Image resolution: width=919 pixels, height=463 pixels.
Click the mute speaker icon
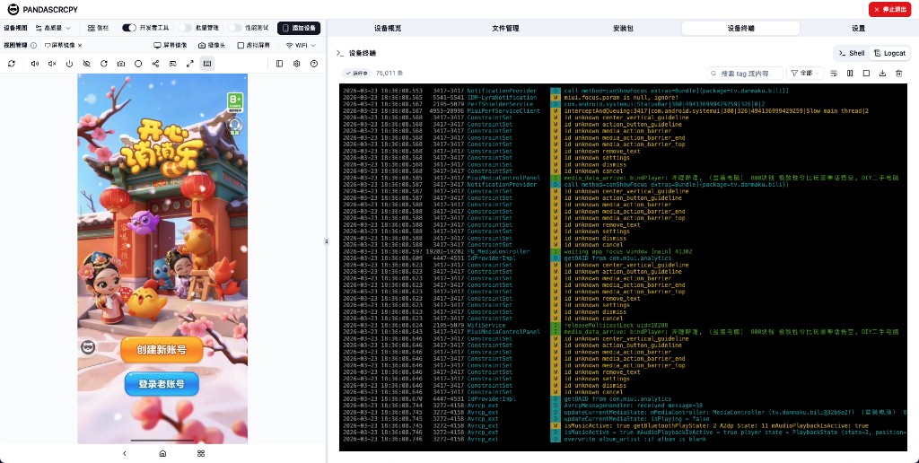click(52, 64)
